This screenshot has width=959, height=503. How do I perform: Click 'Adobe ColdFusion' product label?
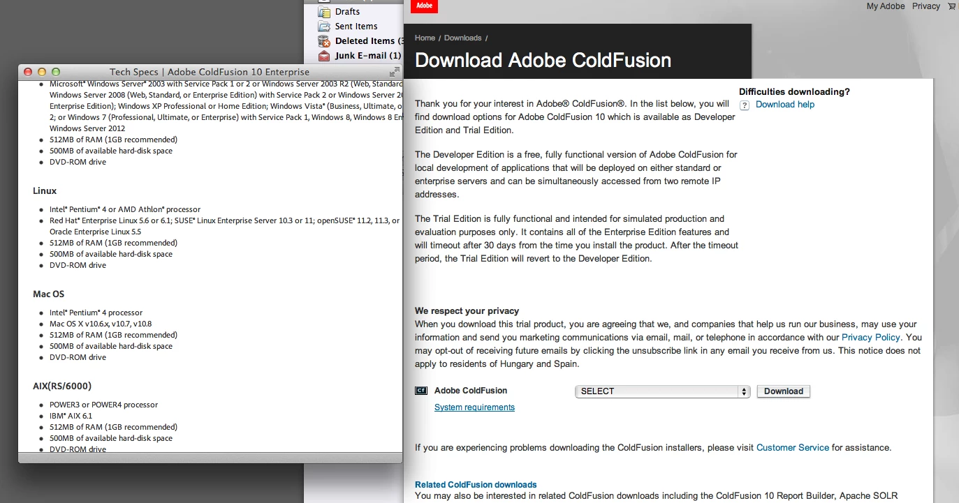[x=471, y=391]
